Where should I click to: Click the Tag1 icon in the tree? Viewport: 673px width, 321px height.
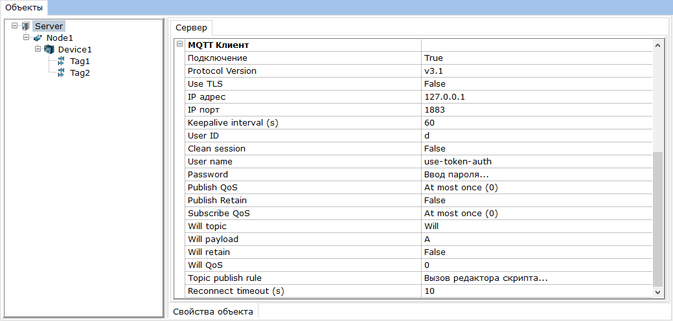tap(61, 61)
